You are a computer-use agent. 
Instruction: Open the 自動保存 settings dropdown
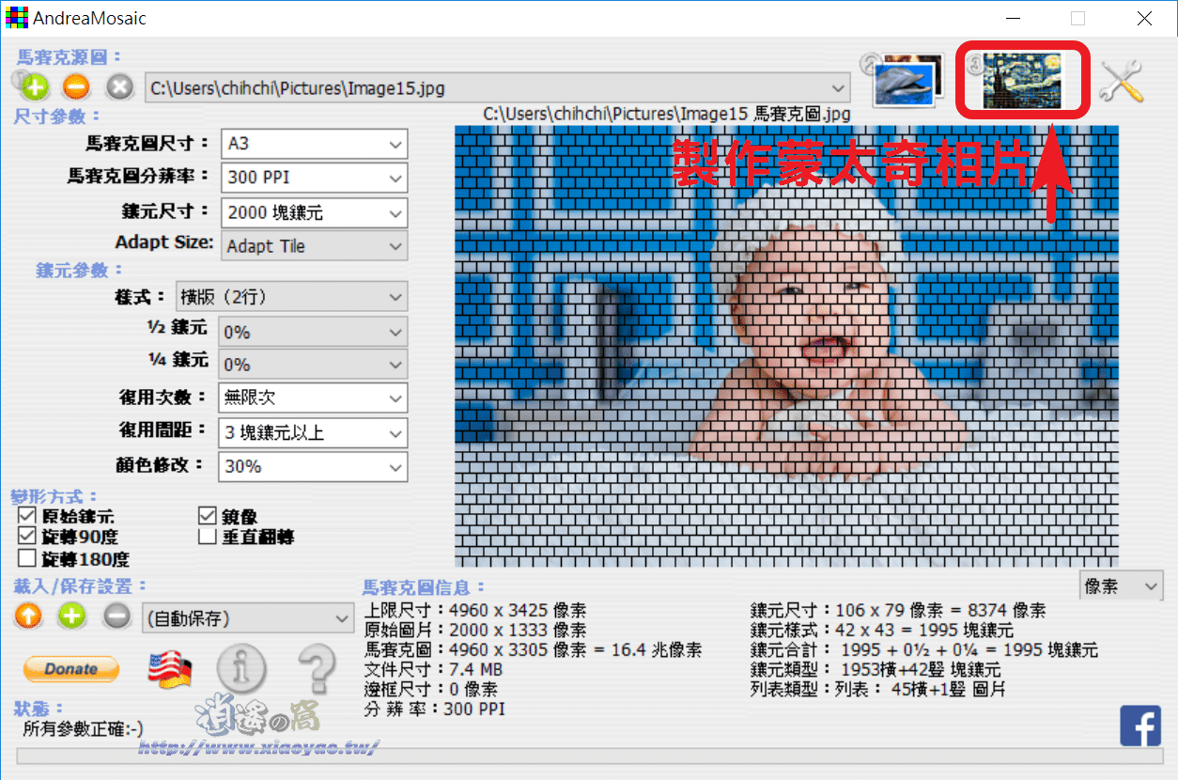tap(248, 618)
